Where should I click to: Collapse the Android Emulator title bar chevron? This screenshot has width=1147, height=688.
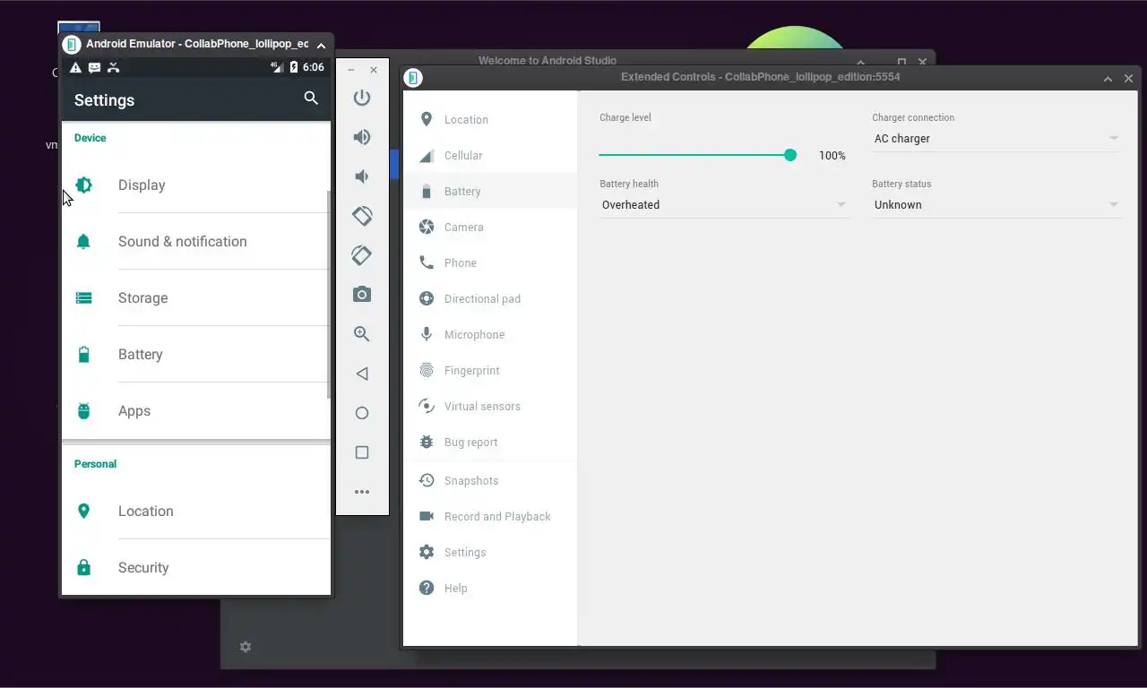[321, 45]
